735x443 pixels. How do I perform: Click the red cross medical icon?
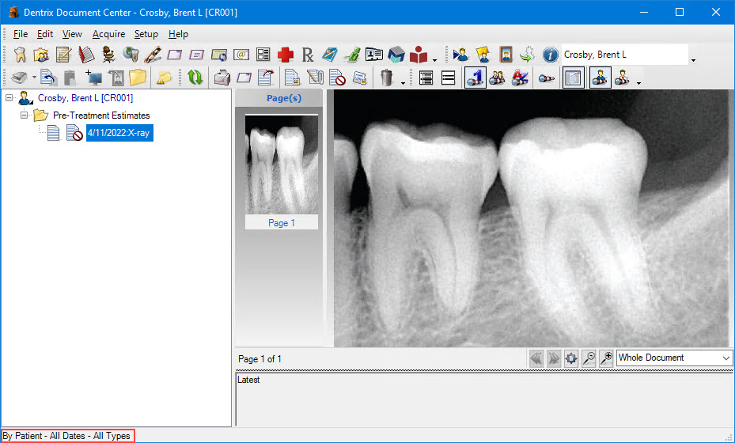(286, 55)
